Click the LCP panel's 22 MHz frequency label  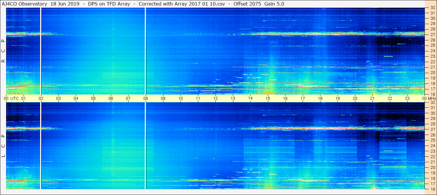[433, 156]
